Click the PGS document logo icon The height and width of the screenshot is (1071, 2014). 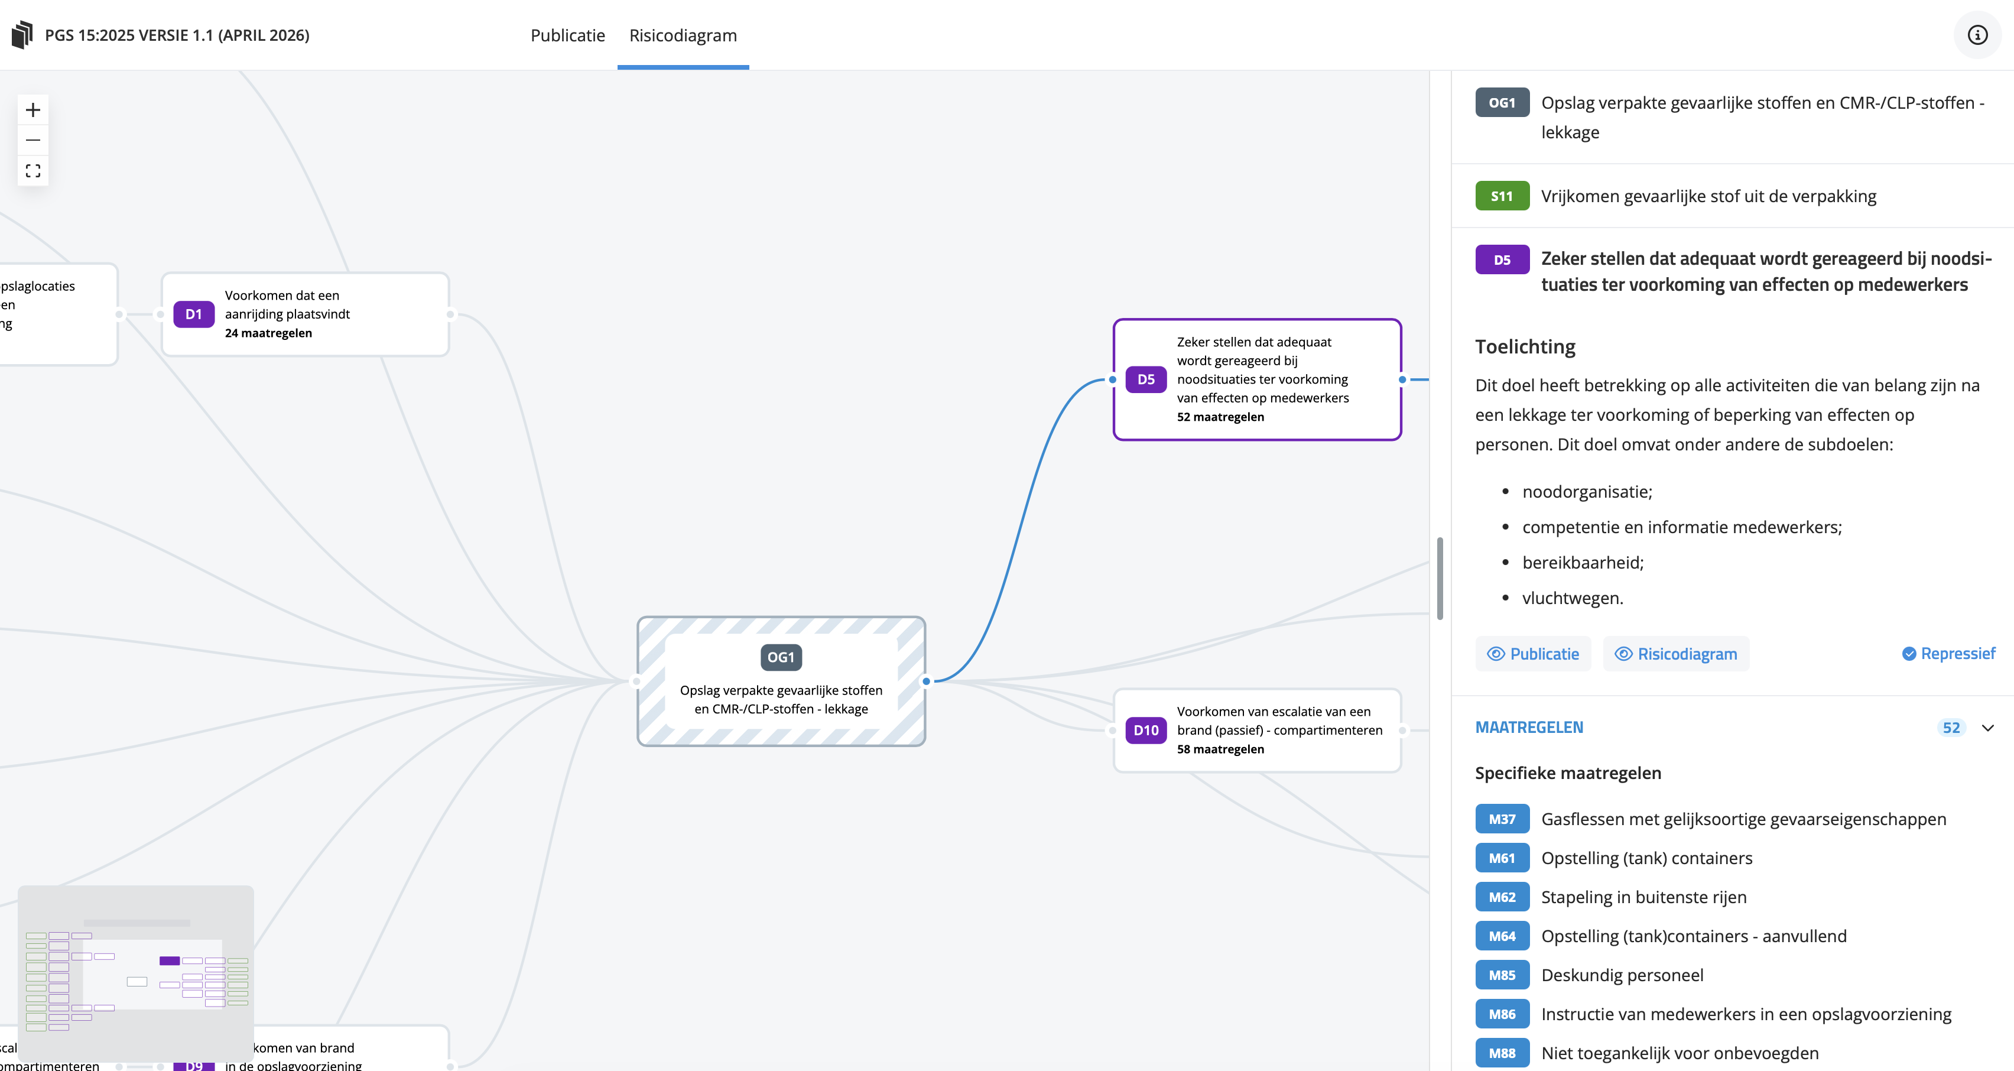click(x=22, y=35)
